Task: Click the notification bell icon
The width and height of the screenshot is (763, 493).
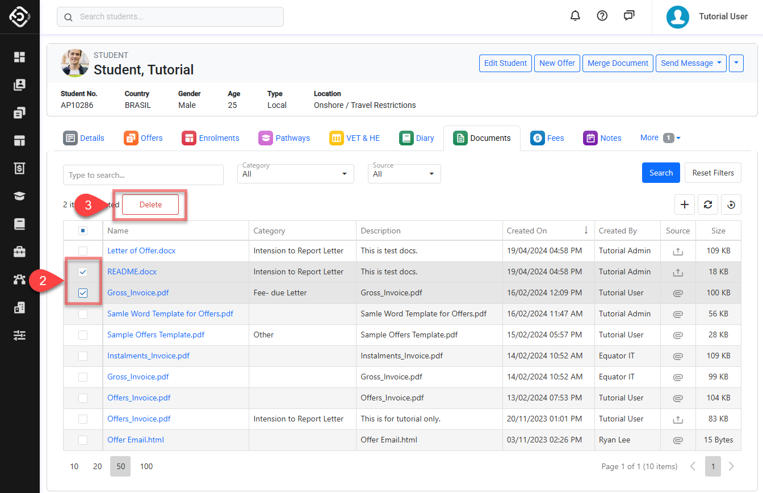Action: [x=575, y=16]
